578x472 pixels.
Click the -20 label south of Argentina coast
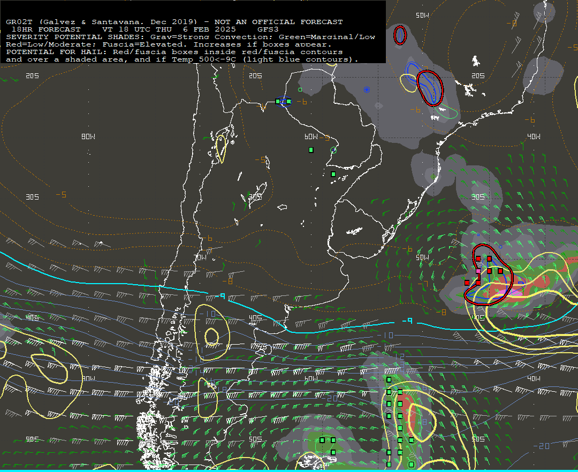pyautogui.click(x=330, y=398)
